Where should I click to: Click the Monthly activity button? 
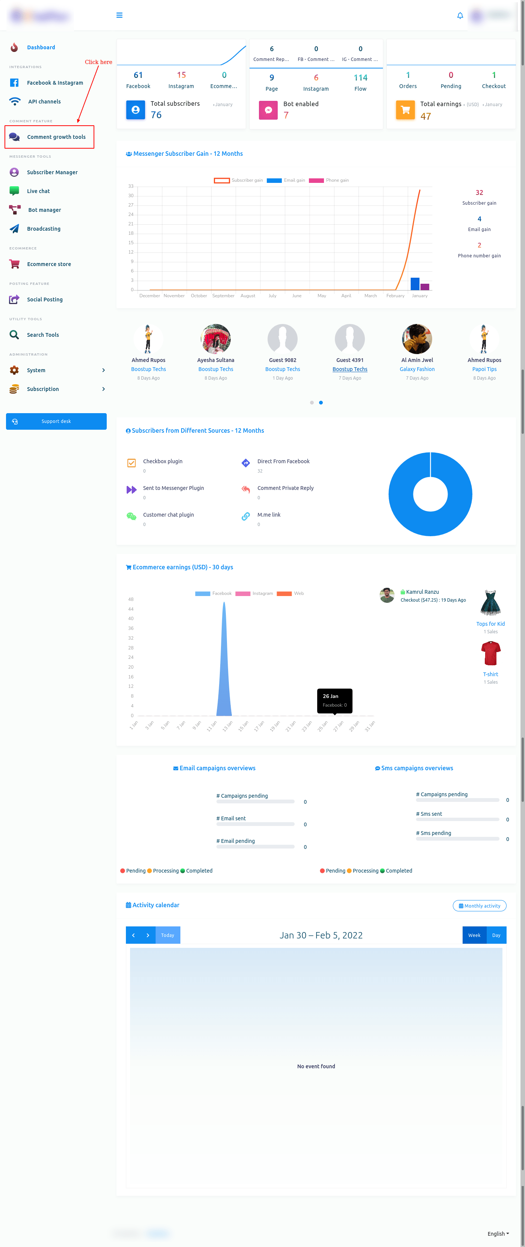(x=479, y=905)
